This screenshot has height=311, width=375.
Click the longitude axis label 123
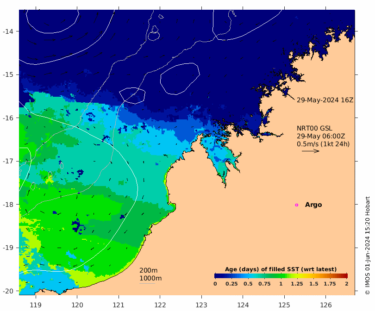tap(201, 305)
